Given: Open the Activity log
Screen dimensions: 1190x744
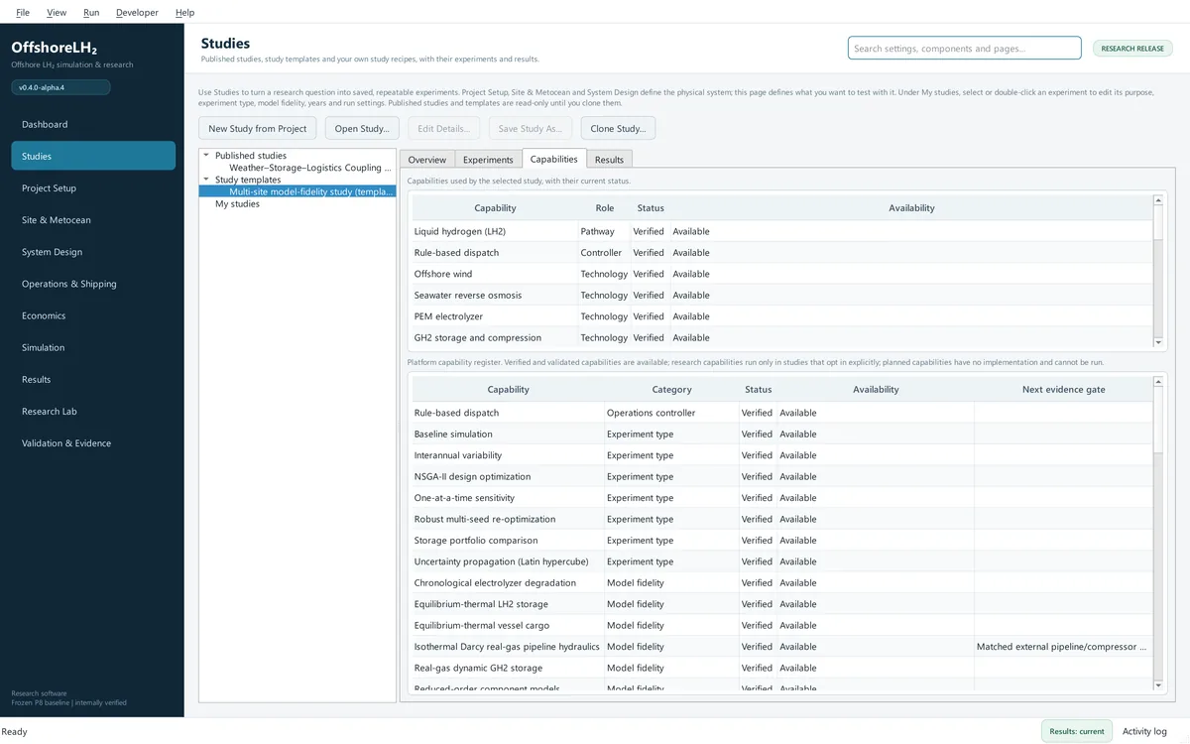Looking at the screenshot, I should [x=1144, y=731].
